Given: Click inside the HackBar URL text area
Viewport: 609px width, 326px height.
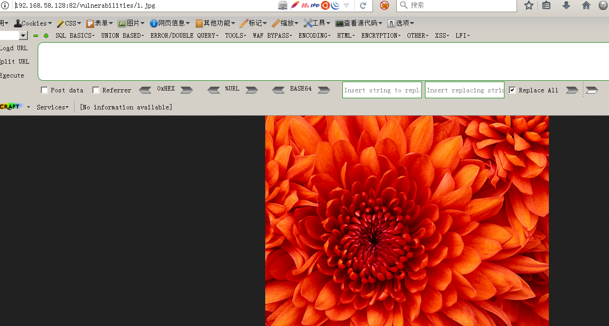Looking at the screenshot, I should pyautogui.click(x=323, y=61).
